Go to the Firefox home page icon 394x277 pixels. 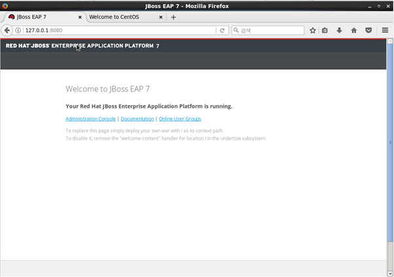tap(354, 30)
